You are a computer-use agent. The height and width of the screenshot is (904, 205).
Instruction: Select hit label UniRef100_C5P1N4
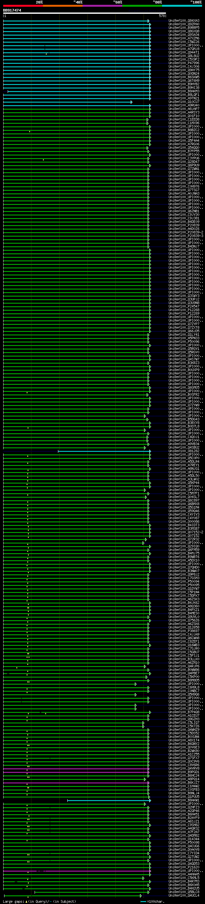[184, 592]
